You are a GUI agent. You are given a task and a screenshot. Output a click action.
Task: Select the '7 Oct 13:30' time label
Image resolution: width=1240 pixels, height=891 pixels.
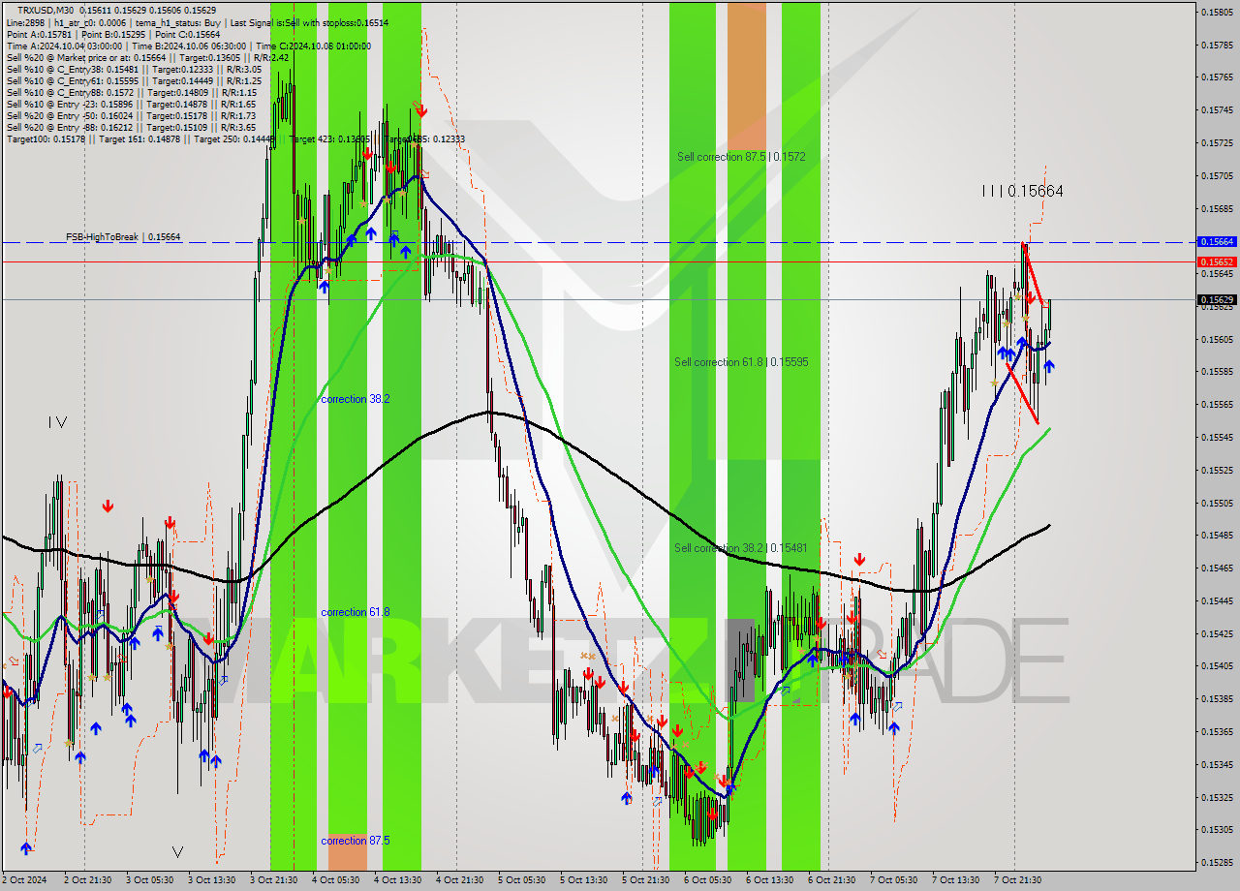tap(955, 879)
